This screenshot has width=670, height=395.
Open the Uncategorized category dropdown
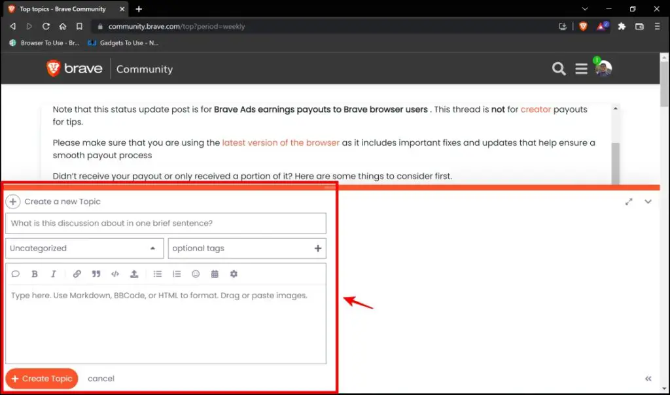[x=84, y=248]
